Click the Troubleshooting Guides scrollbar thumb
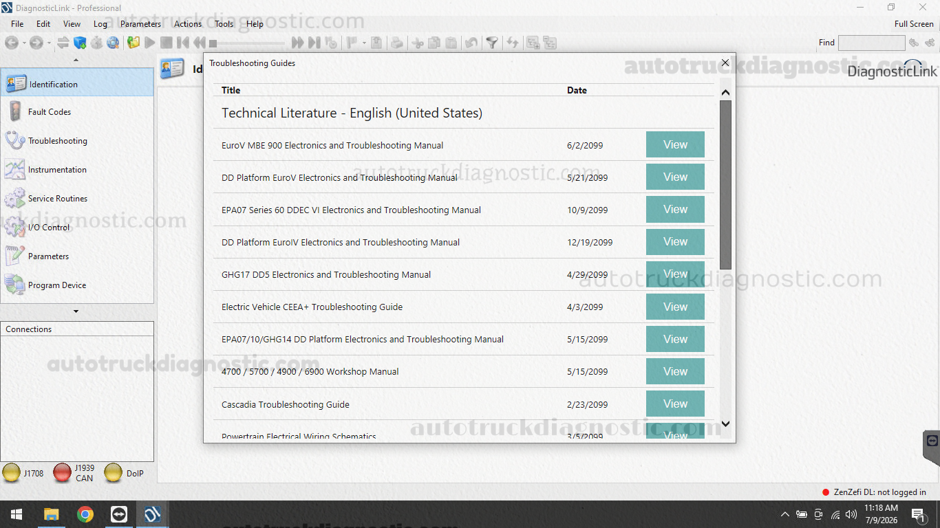This screenshot has width=940, height=528. 725,184
